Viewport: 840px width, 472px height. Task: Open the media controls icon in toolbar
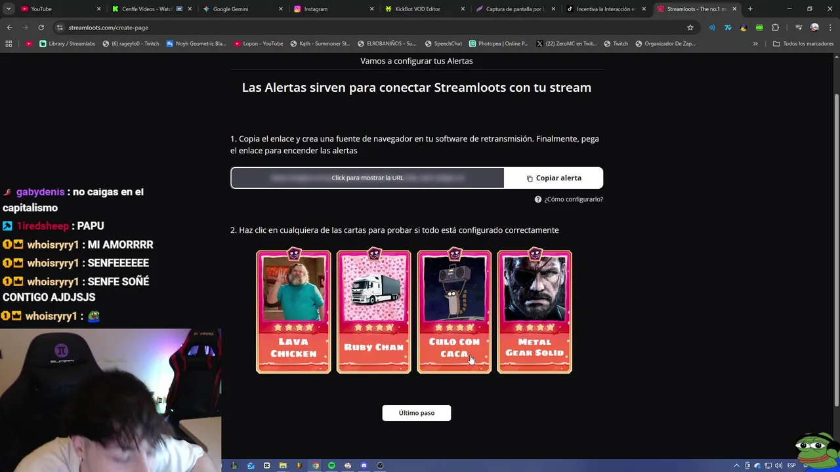click(x=799, y=28)
